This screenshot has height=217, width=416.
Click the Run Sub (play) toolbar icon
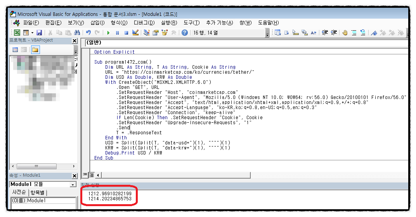click(x=108, y=33)
